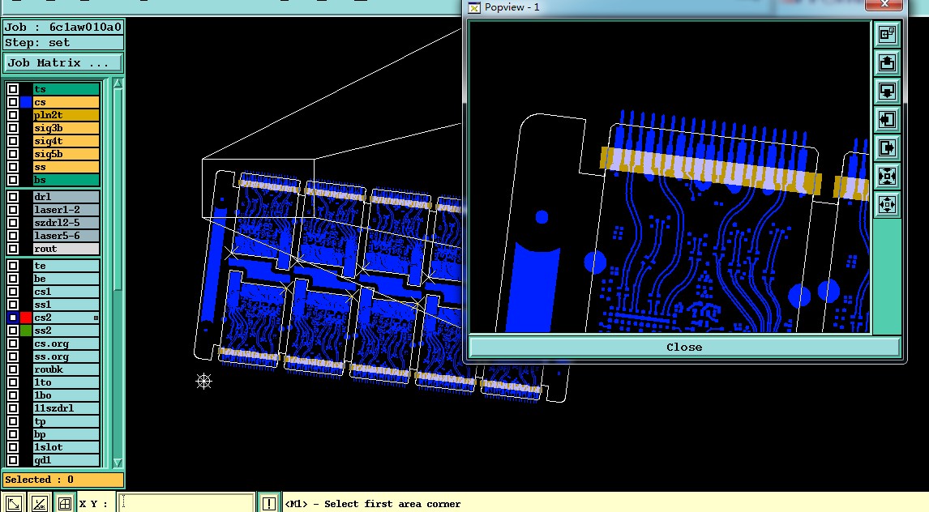This screenshot has height=512, width=929.
Task: Toggle the te layer checkbox
Action: [x=12, y=266]
